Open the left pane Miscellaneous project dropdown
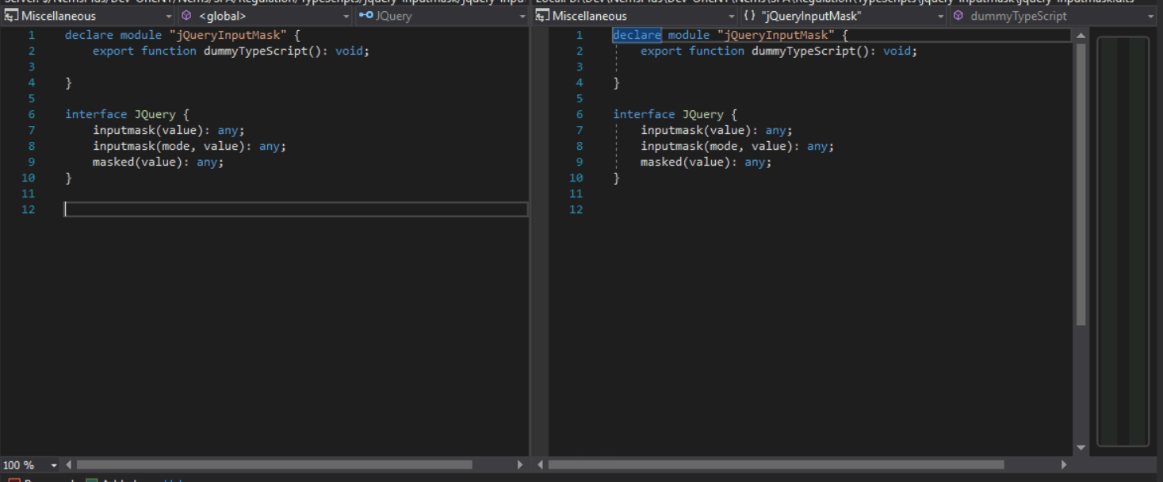The width and height of the screenshot is (1163, 482). (x=169, y=16)
